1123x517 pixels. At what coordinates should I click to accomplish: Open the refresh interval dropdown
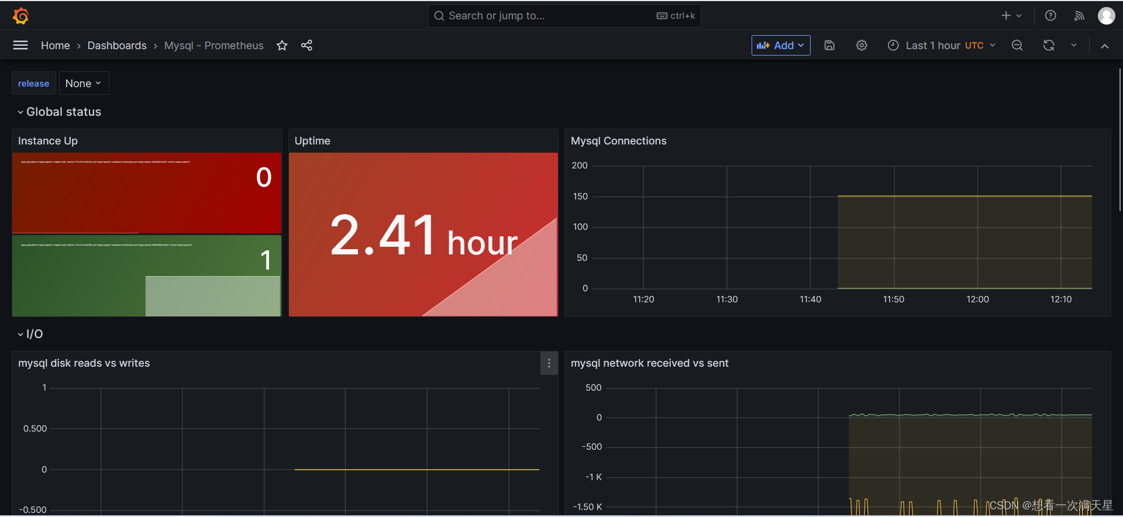[1074, 45]
